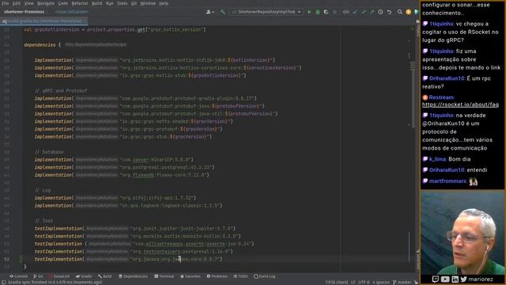The image size is (506, 285).
Task: Commit changes via Git green checkmark
Action: pyautogui.click(x=364, y=12)
